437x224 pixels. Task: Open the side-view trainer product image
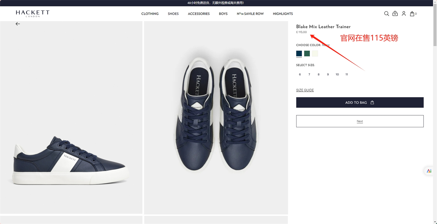71,118
